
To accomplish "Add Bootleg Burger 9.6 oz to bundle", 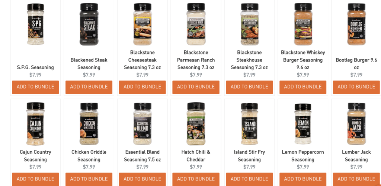I will (x=356, y=87).
